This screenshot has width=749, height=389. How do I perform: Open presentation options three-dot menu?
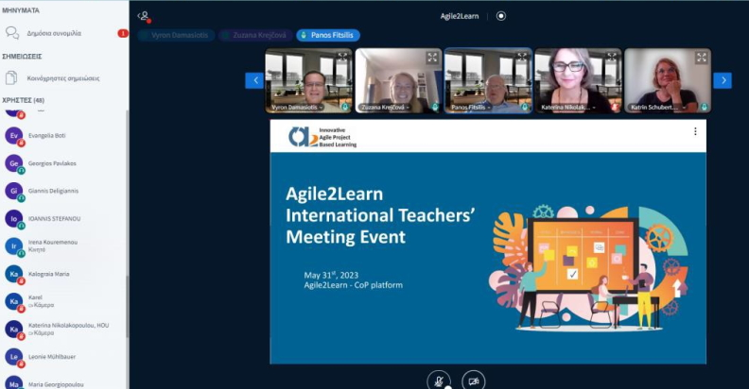[695, 131]
